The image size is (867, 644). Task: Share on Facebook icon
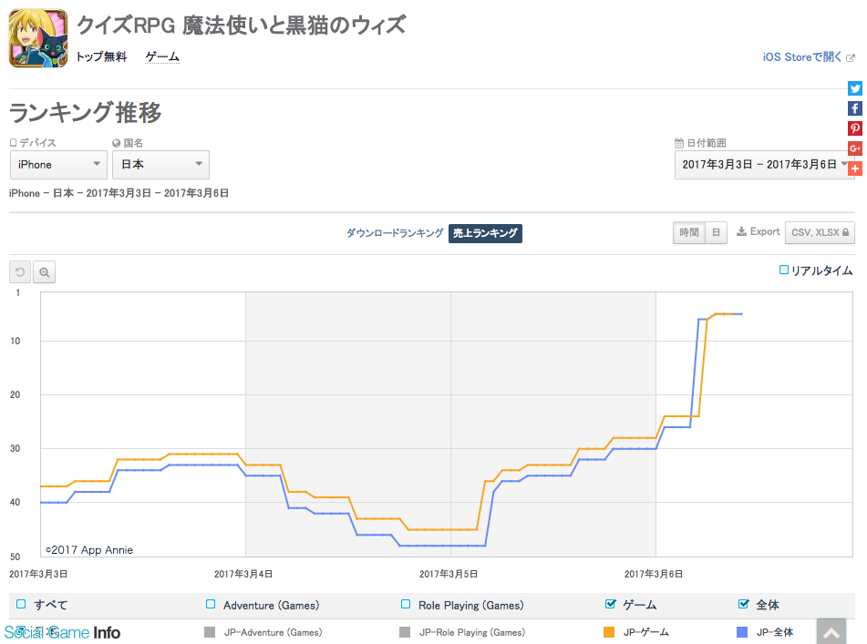855,108
